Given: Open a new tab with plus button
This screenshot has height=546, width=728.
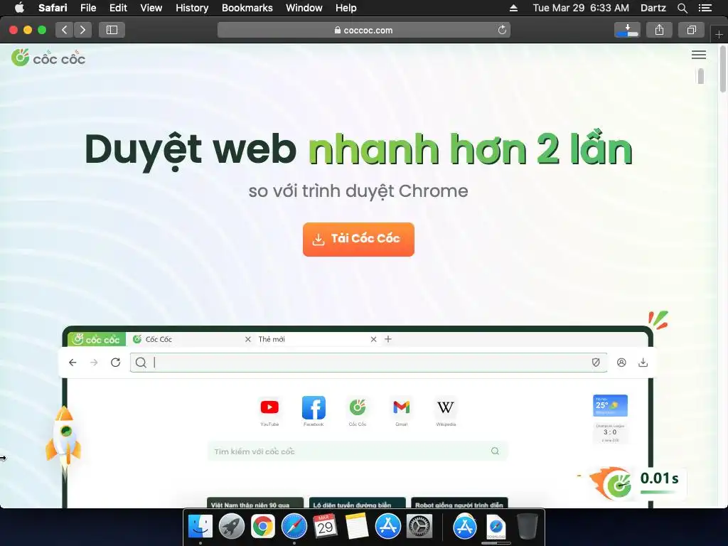Looking at the screenshot, I should tap(719, 34).
